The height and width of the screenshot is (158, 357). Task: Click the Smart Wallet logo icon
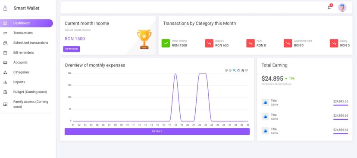point(5,8)
